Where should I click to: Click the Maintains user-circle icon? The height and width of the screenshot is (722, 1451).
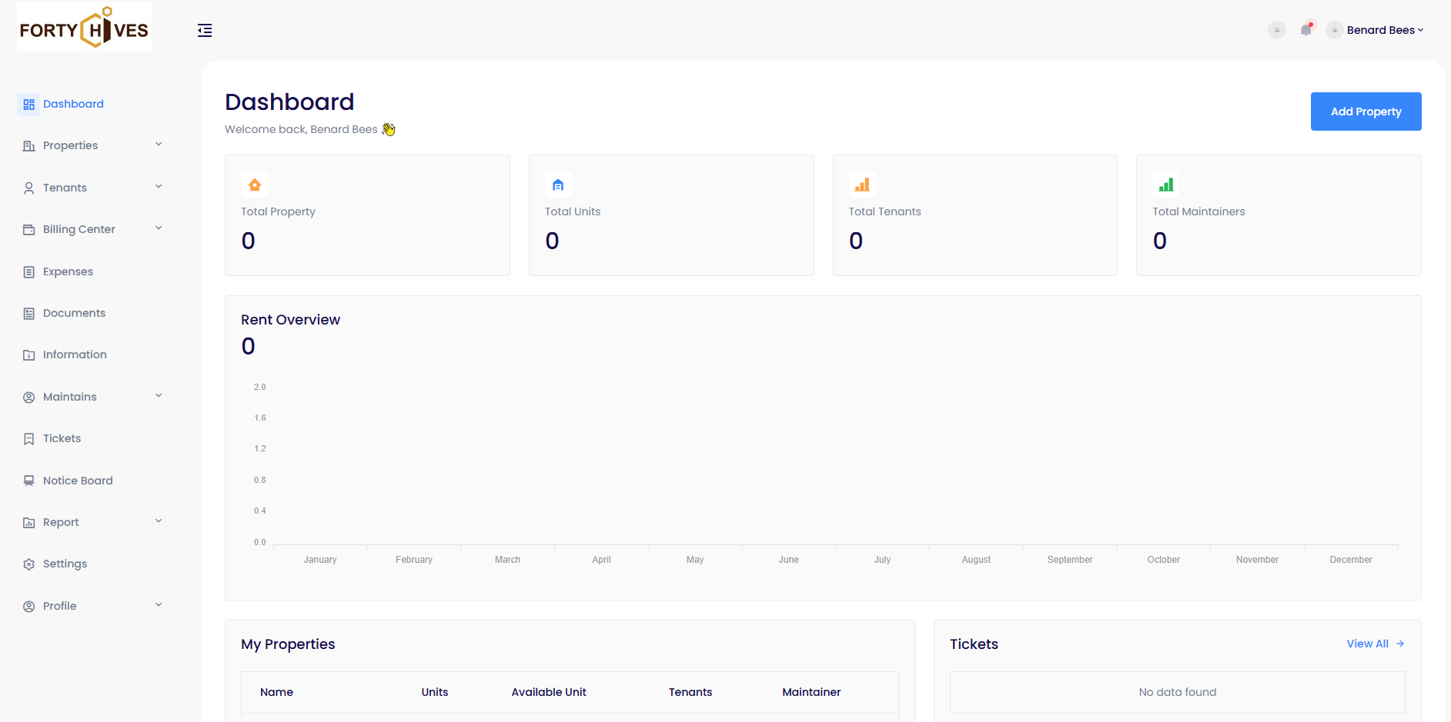(28, 397)
